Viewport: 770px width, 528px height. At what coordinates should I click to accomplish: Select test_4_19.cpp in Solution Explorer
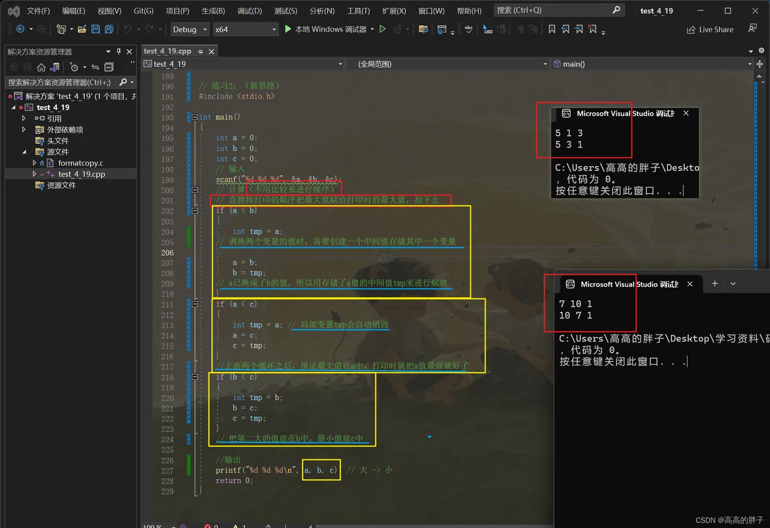pyautogui.click(x=81, y=174)
